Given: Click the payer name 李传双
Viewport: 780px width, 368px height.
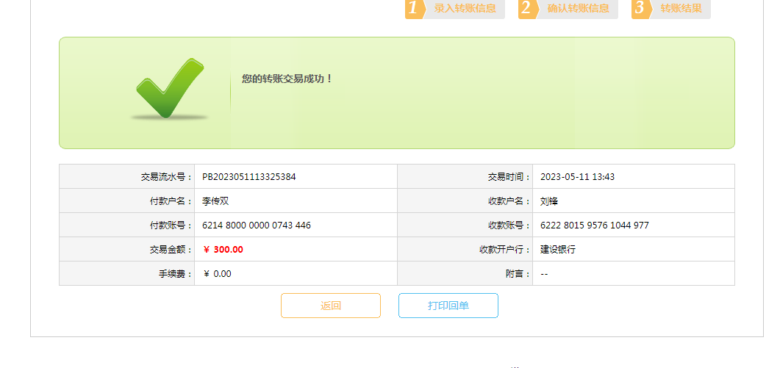Looking at the screenshot, I should [215, 201].
